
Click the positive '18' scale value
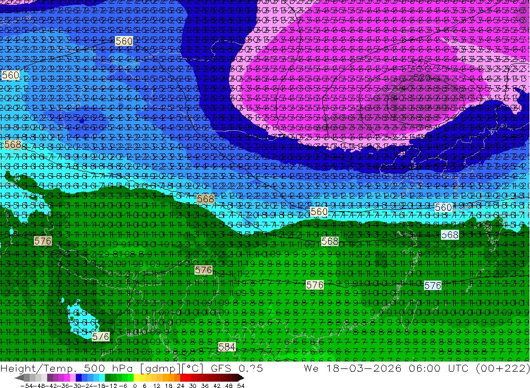pos(169,386)
